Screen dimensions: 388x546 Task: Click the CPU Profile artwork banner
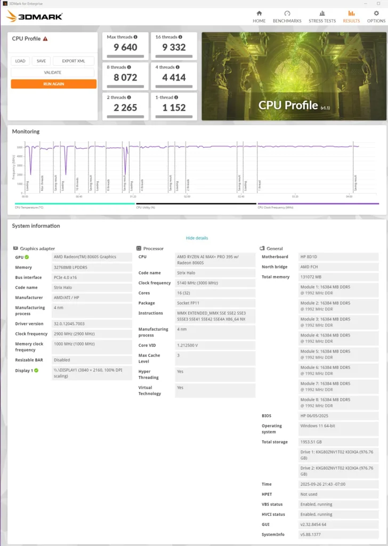[294, 76]
